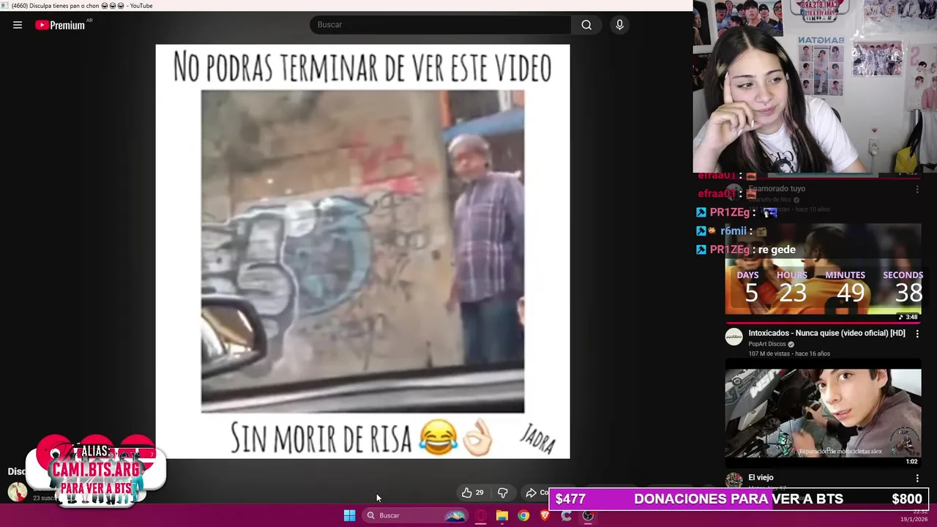Click the 1:02 duration badge

(x=911, y=461)
